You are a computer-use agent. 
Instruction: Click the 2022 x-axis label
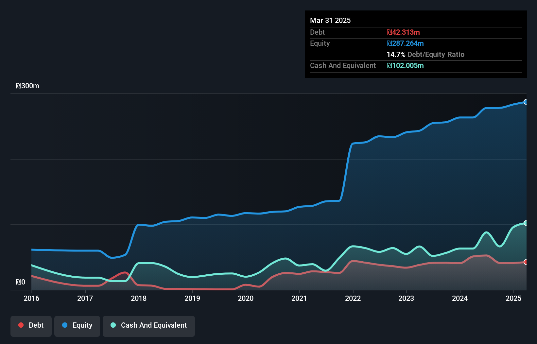pos(353,298)
